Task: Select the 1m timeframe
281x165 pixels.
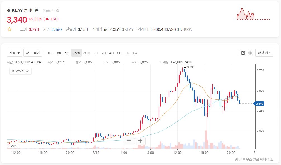Action: coord(50,53)
